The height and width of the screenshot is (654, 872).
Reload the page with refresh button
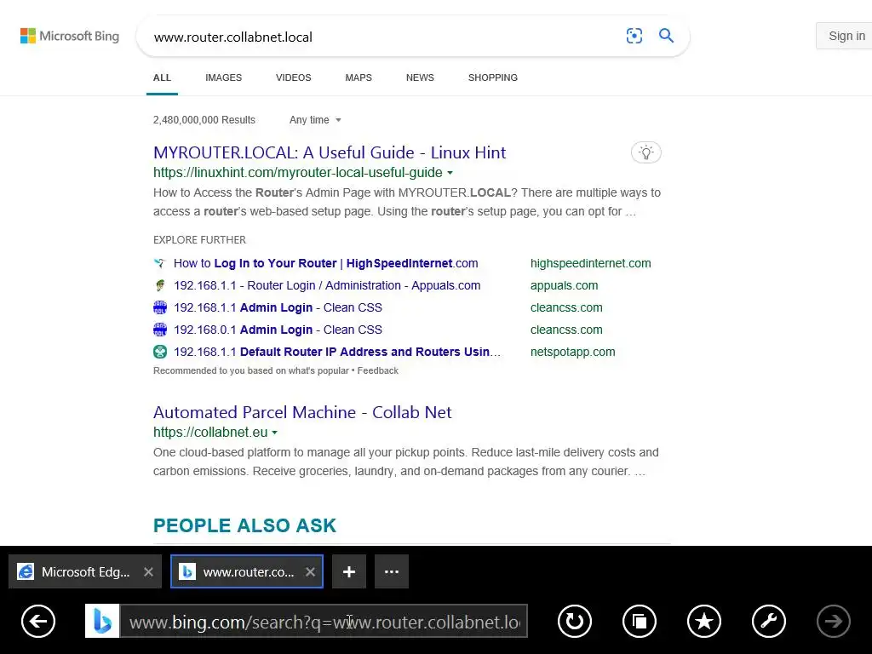click(x=575, y=621)
